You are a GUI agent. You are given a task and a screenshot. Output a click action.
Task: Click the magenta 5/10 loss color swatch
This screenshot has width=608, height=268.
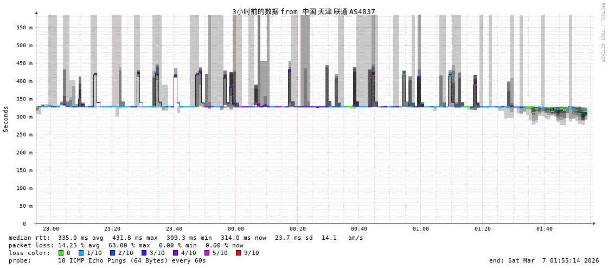(207, 253)
